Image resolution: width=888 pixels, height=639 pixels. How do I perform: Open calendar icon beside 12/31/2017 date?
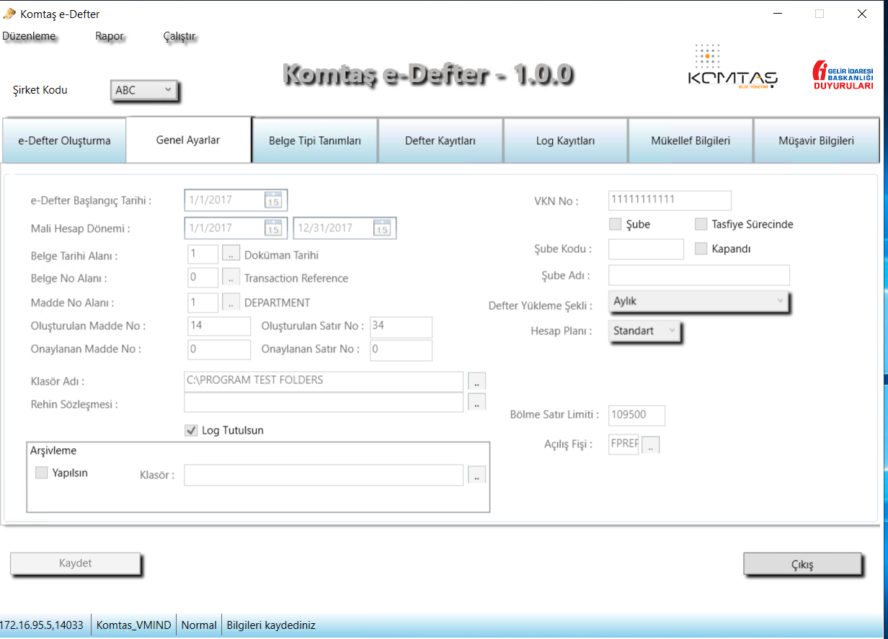click(x=382, y=228)
